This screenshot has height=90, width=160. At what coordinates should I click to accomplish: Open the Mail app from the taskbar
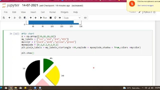pos(20,88)
